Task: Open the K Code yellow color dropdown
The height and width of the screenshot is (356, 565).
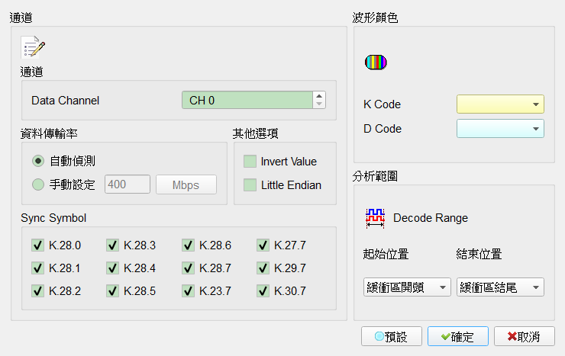Action: coord(500,104)
